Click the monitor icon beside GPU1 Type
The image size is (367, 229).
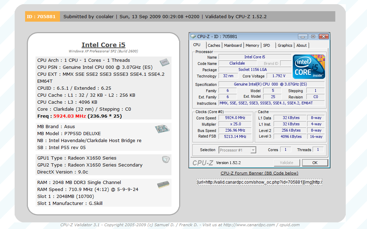[x=166, y=160]
